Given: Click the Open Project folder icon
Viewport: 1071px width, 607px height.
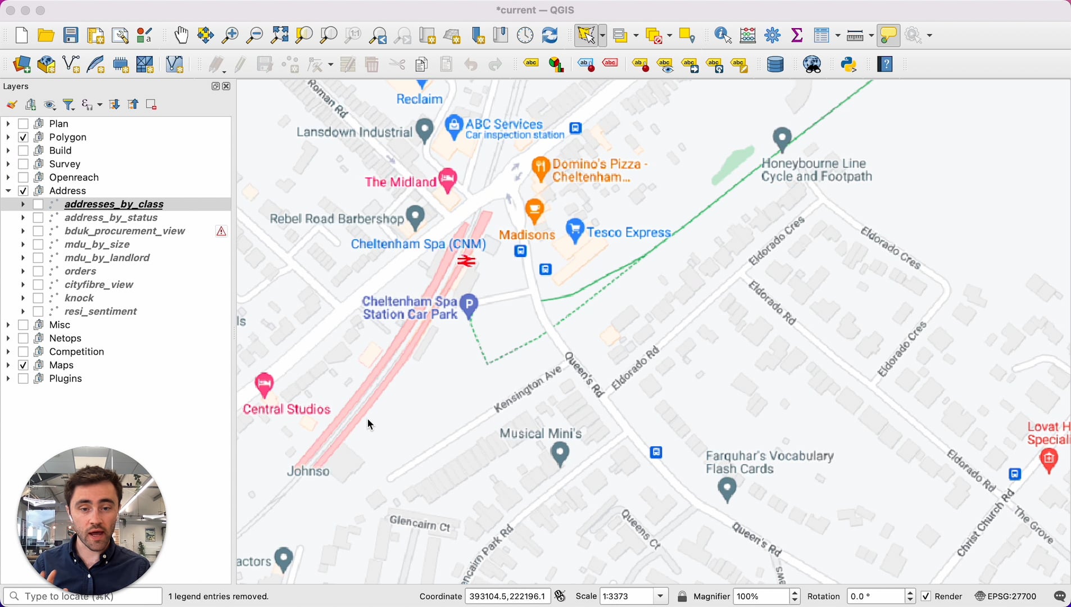Looking at the screenshot, I should point(46,35).
